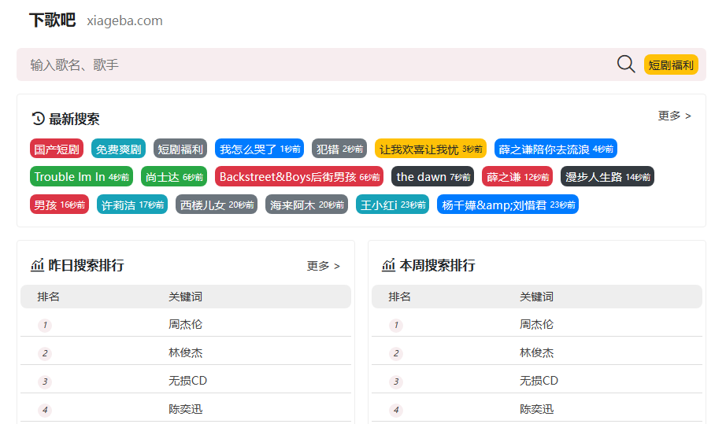Click rank badge 1 in yesterday's ranking
This screenshot has width=726, height=424.
click(x=45, y=325)
